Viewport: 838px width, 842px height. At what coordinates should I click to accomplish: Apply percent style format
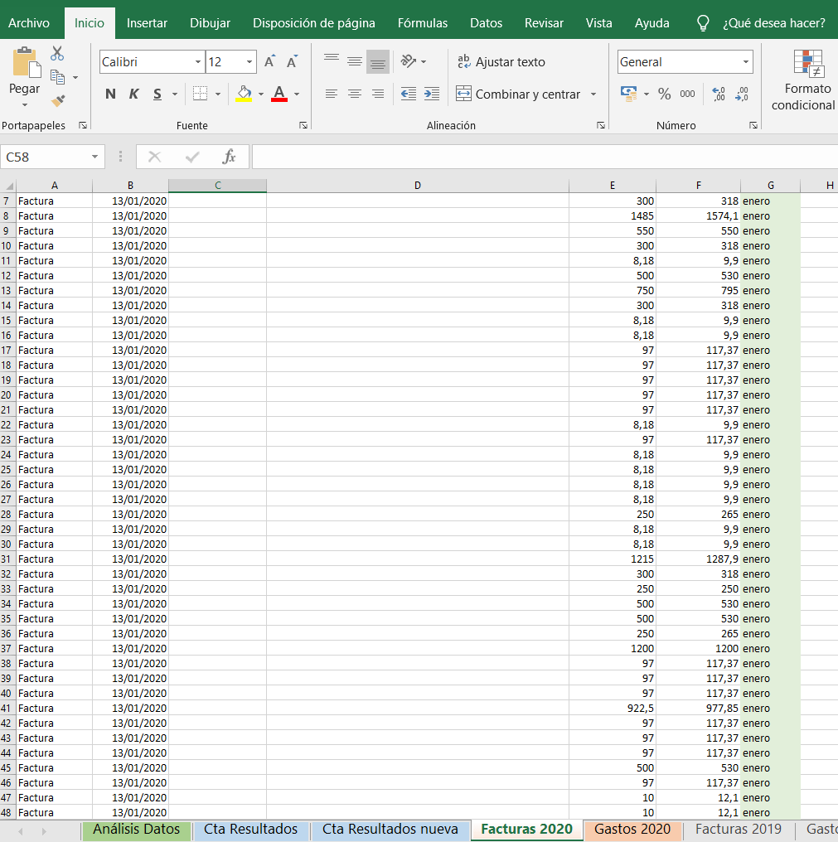point(665,94)
